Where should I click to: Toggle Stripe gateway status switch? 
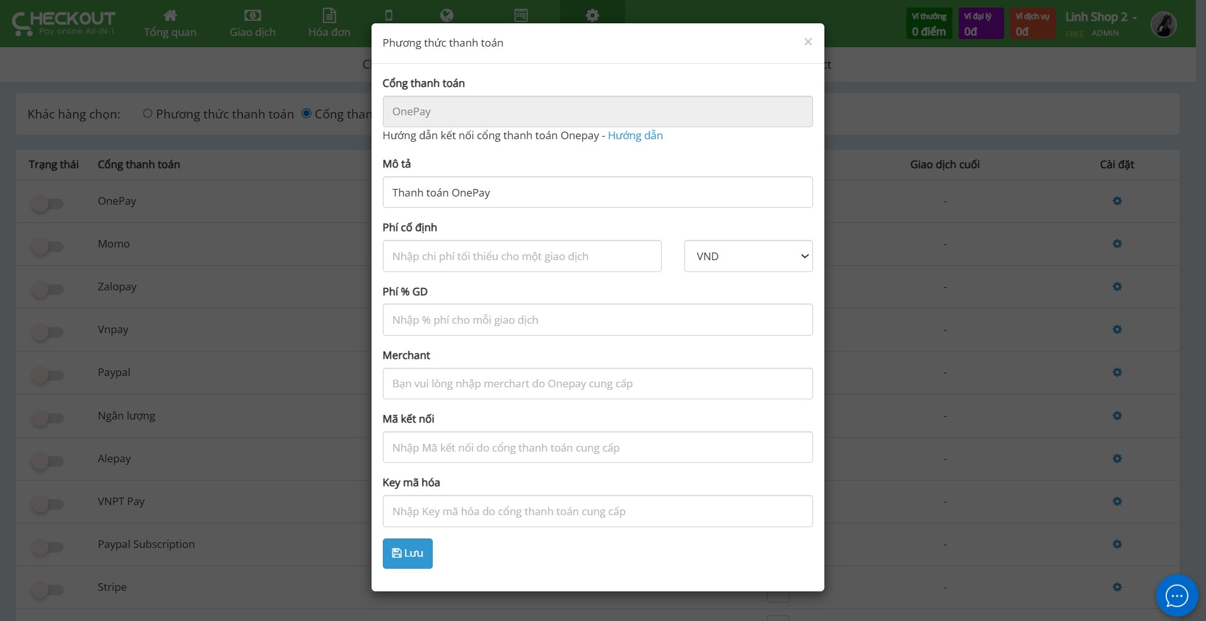tap(48, 590)
